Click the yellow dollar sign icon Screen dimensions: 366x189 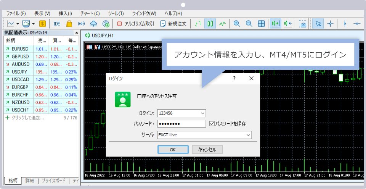(x=42, y=24)
